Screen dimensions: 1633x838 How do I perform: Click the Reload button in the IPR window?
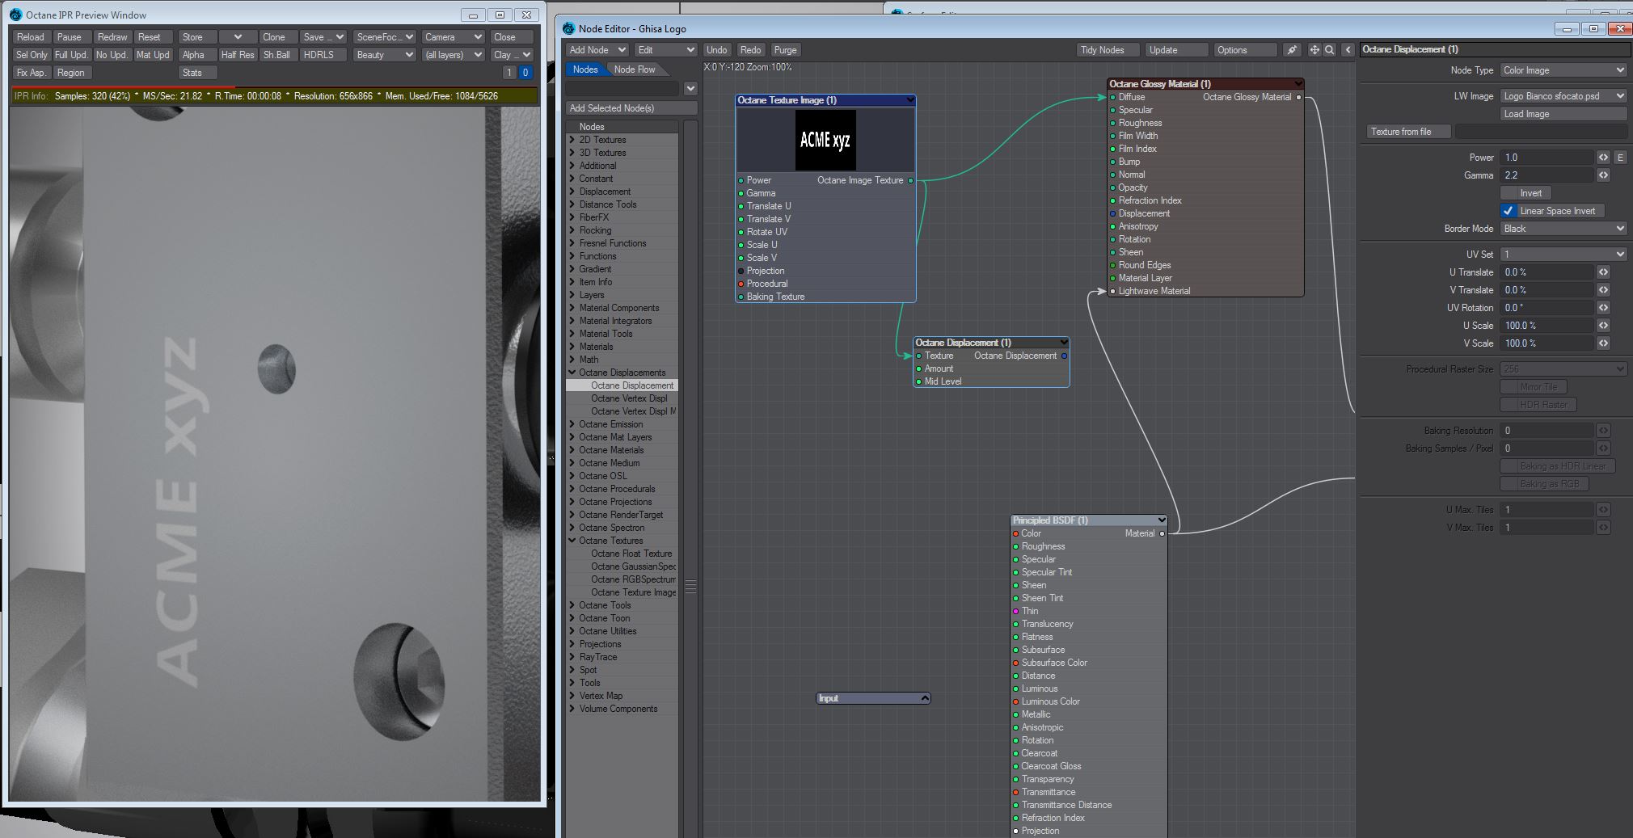coord(32,37)
